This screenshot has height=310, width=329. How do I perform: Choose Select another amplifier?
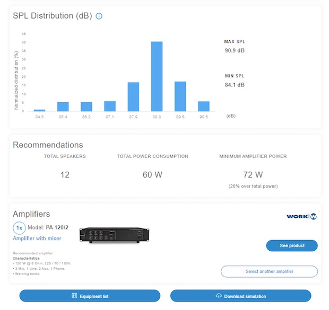(x=269, y=271)
